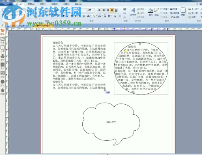Align text left
Screen dimensions: 202x155
(x=100, y=10)
